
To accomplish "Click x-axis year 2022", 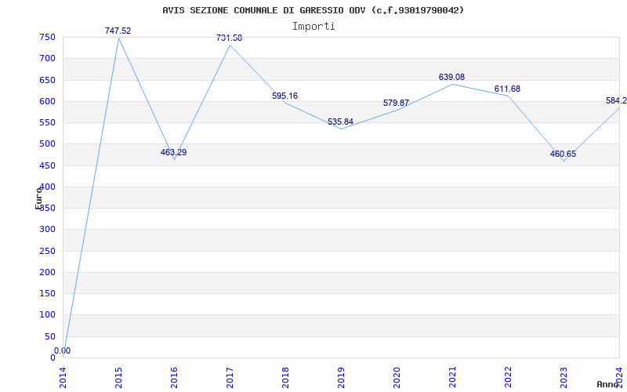I will pyautogui.click(x=507, y=378).
